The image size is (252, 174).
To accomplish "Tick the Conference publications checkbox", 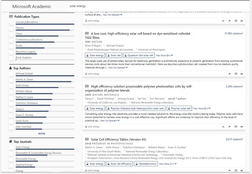I will click(x=11, y=40).
